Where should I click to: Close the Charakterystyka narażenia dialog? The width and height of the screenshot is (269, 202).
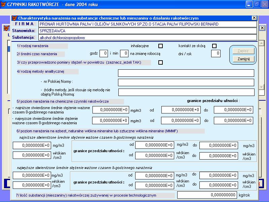coord(254,18)
